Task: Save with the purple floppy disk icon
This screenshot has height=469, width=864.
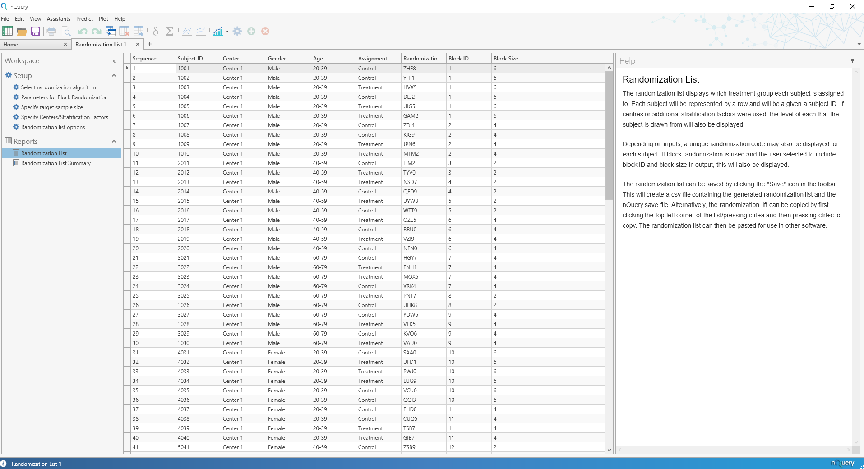Action: click(x=35, y=31)
